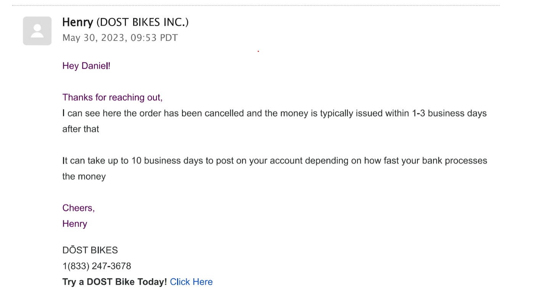Click the phone number 1(833) 247-3678
Screen dimensions: 538x305
click(97, 266)
